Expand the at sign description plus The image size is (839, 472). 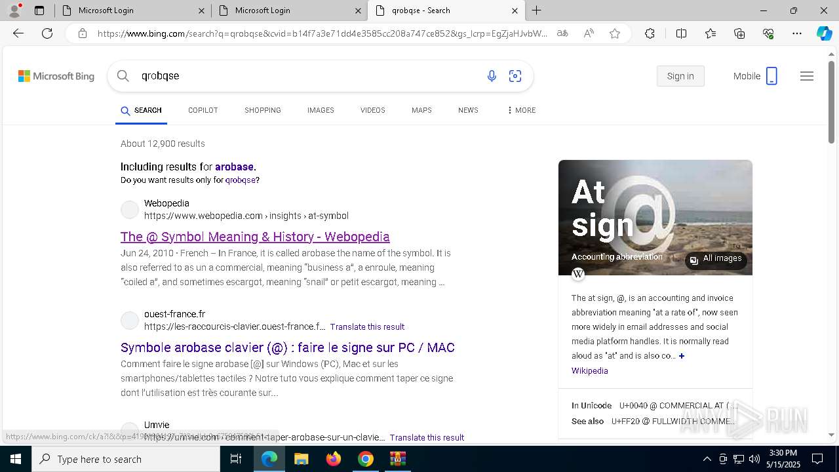tap(682, 356)
